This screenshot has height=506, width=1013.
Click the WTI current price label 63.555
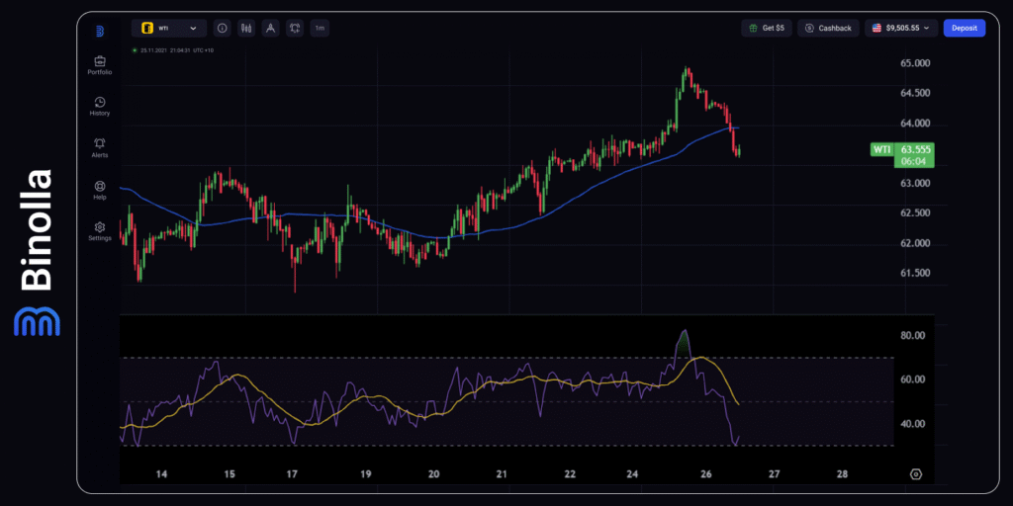click(916, 149)
